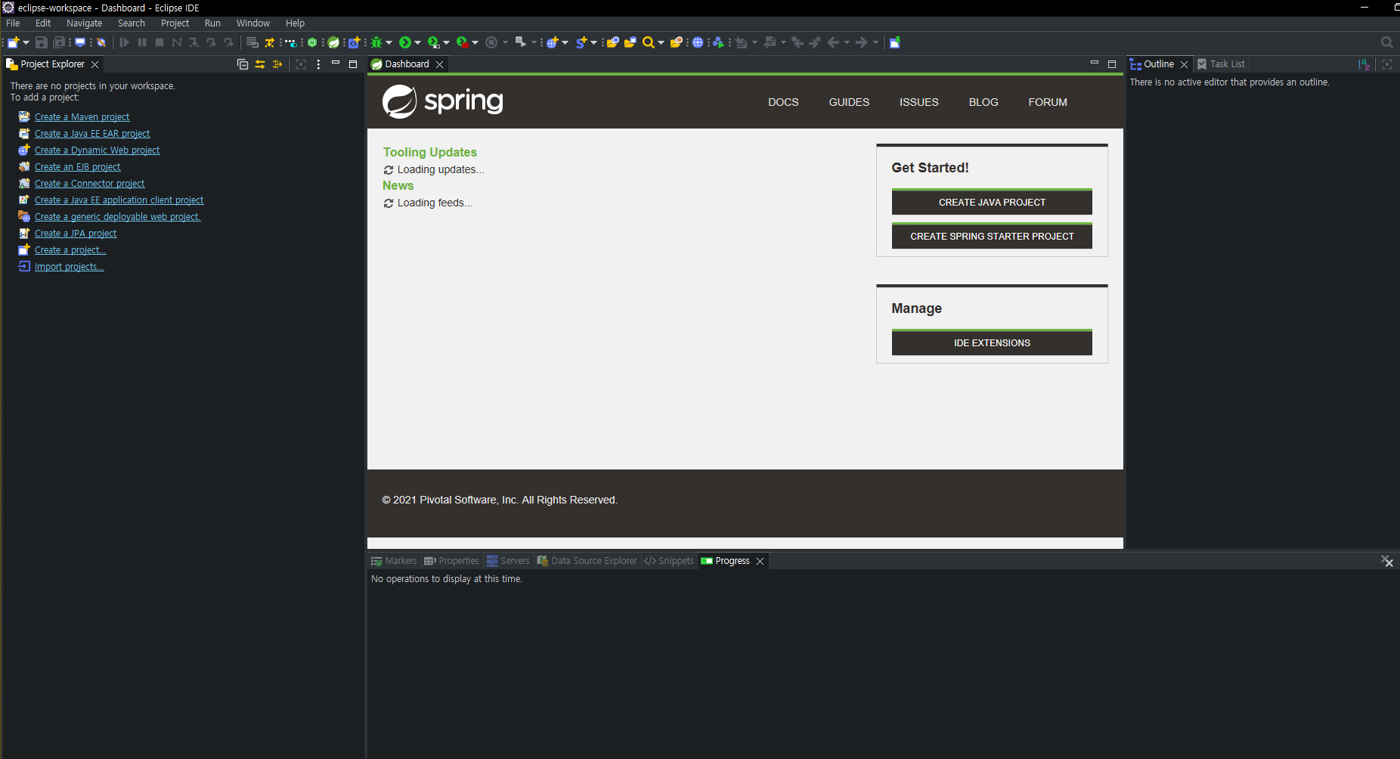Click the green Boot Dashboard power icon
The image size is (1400, 759).
[x=312, y=42]
